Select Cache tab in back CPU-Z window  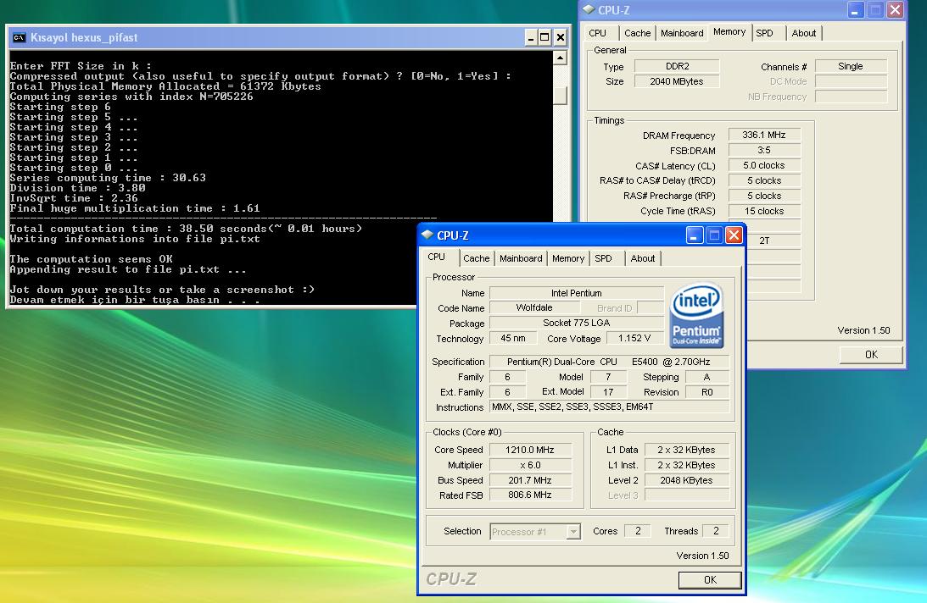point(637,33)
